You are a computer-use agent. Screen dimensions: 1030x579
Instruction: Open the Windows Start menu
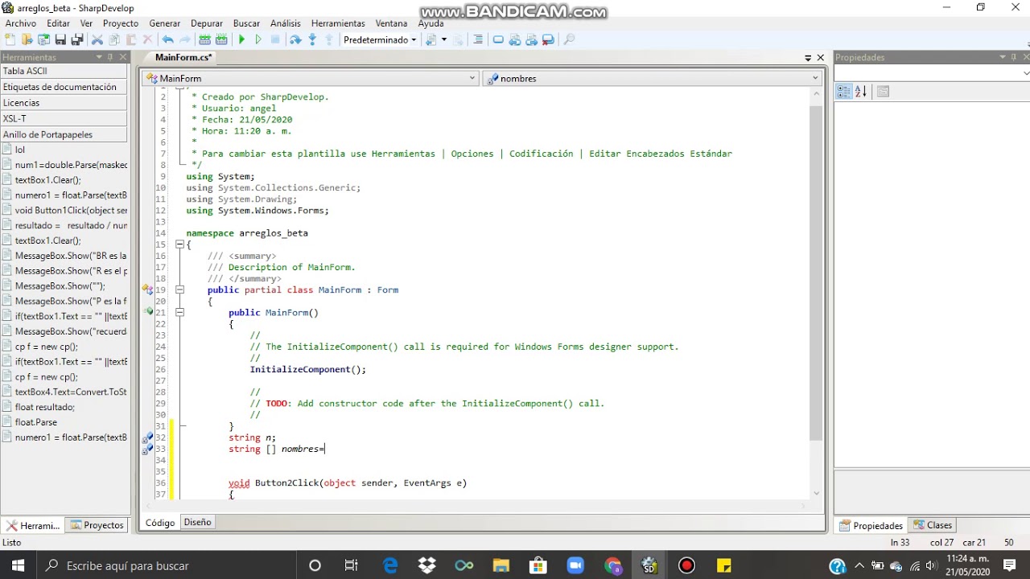tap(18, 565)
